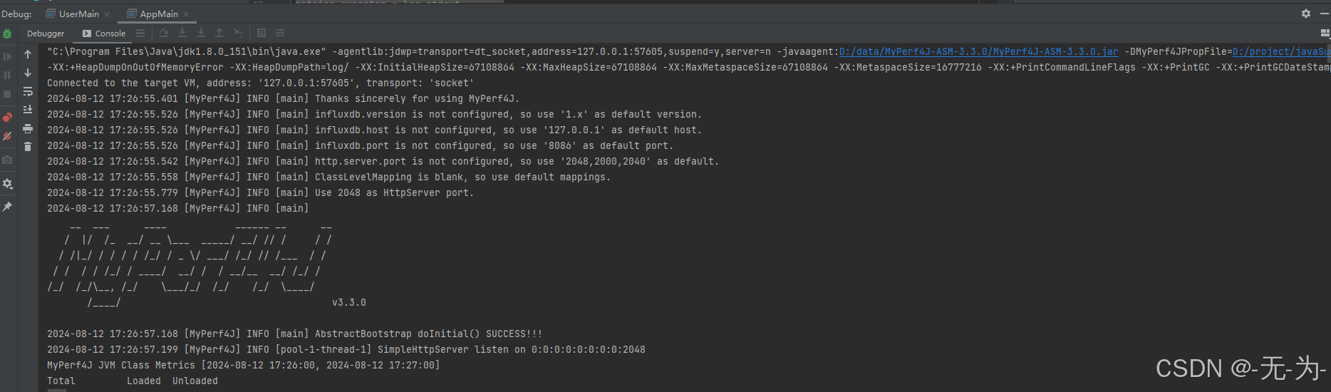
Task: Toggle Mute Breakpoints icon
Action: pyautogui.click(x=7, y=135)
